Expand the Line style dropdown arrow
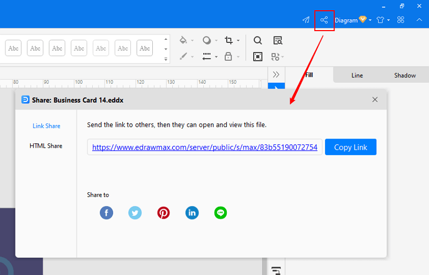Screen dimensions: 429x275 [216, 57]
